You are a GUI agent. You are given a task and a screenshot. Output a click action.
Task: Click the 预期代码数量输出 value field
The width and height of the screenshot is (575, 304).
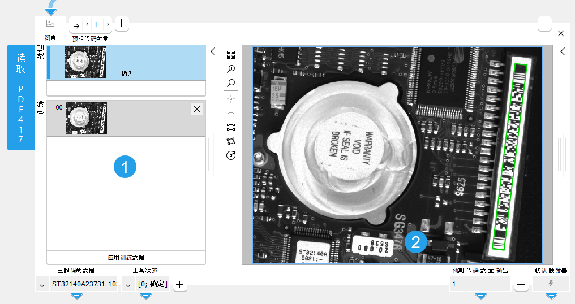pos(480,284)
